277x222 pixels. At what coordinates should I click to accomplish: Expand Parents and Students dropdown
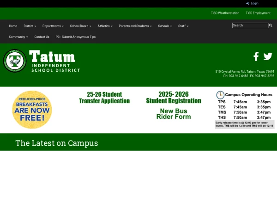pos(135,26)
